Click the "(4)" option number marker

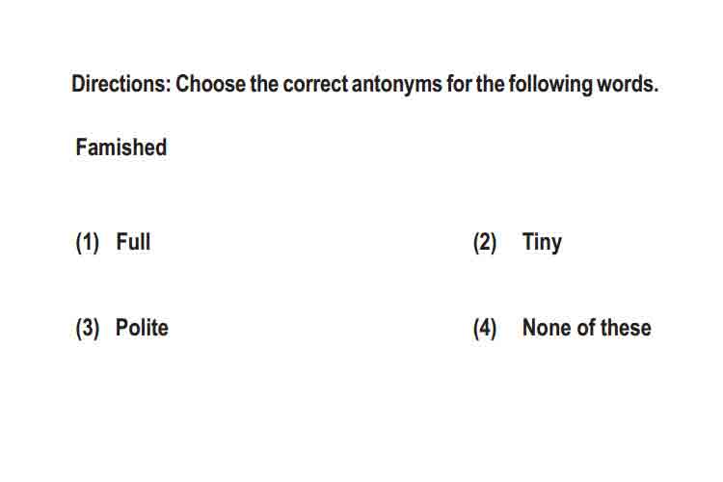(x=485, y=329)
